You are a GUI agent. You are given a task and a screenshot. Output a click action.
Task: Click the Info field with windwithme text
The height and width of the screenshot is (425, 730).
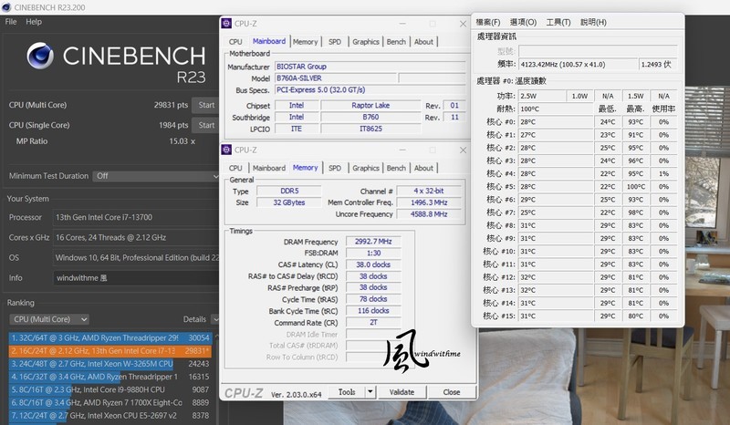coord(136,278)
